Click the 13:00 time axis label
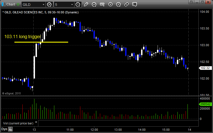The width and height of the screenshot is (213, 133). pyautogui.click(x=118, y=130)
